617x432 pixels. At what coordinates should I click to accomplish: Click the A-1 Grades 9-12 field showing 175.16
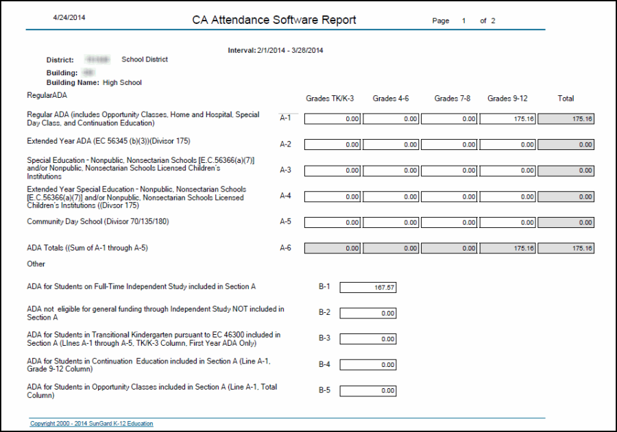508,119
